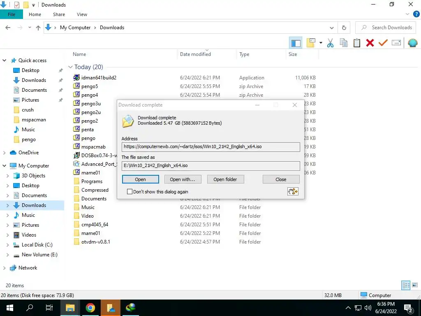
Task: Click the Cut scissors icon
Action: click(330, 43)
